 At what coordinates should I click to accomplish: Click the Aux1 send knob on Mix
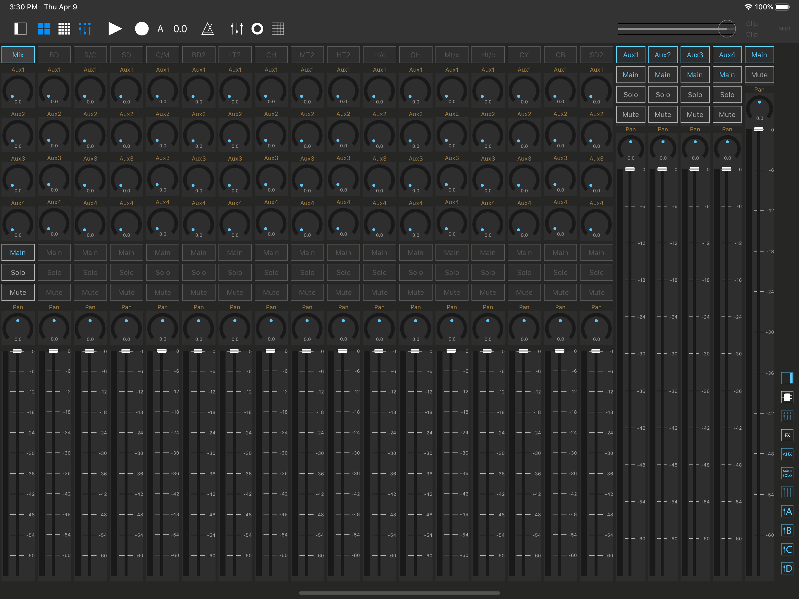[18, 90]
